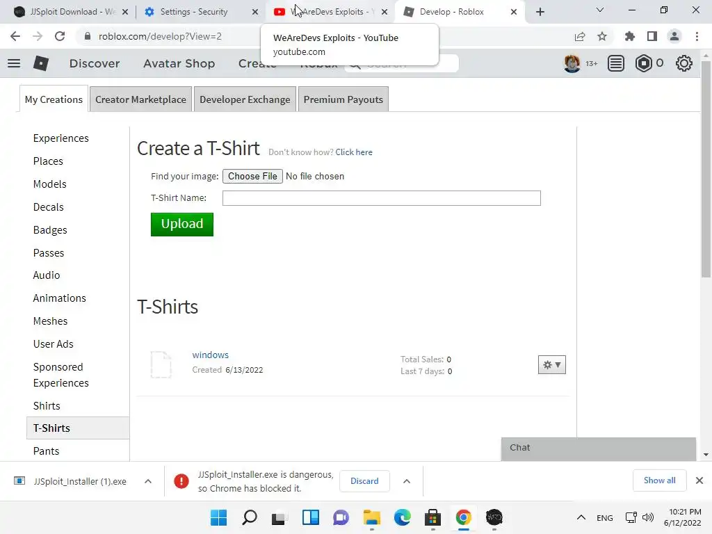Go back with browser back arrow
Screen dimensions: 712x534
click(x=15, y=36)
